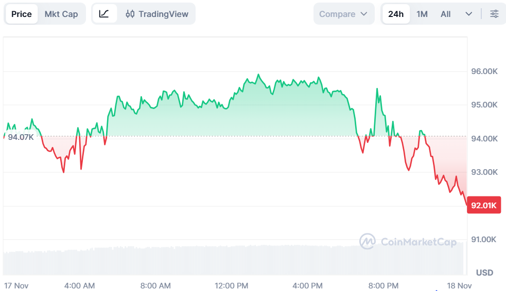Select the line chart icon
The image size is (506, 291).
coord(104,14)
